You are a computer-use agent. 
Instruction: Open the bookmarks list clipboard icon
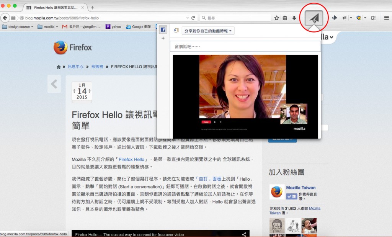[285, 18]
